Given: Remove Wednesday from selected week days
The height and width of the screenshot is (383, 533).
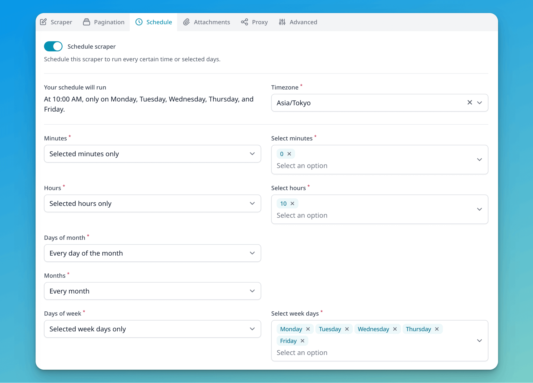Looking at the screenshot, I should click(395, 329).
